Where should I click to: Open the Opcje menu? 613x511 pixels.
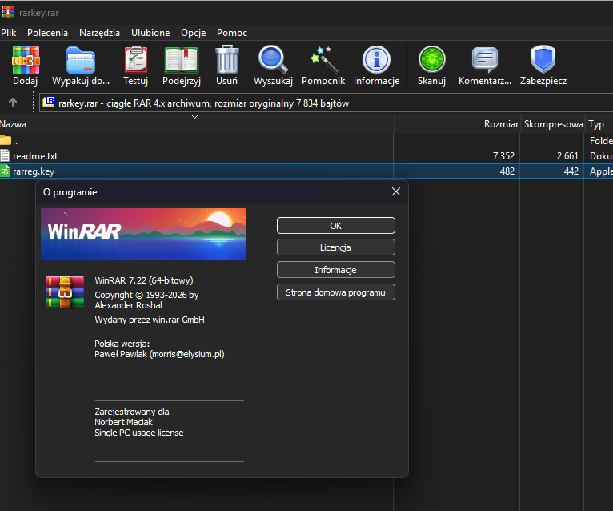click(193, 33)
